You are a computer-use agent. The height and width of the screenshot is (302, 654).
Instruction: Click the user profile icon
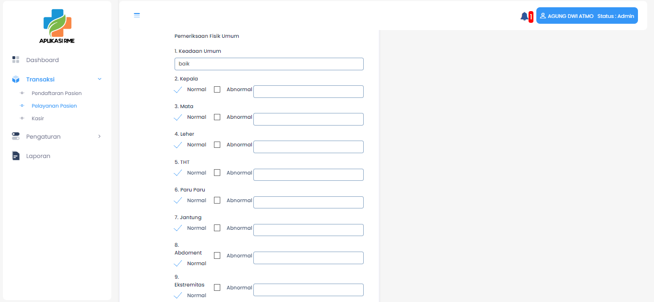point(543,16)
